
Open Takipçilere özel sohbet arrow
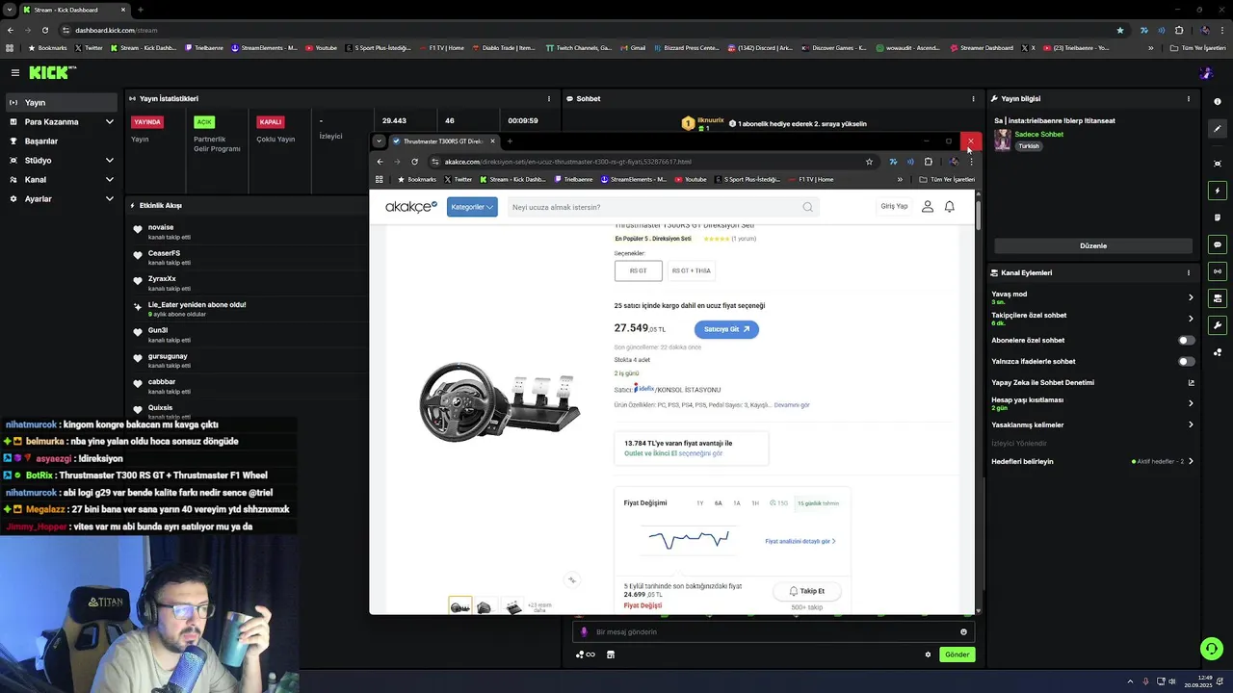click(x=1191, y=319)
